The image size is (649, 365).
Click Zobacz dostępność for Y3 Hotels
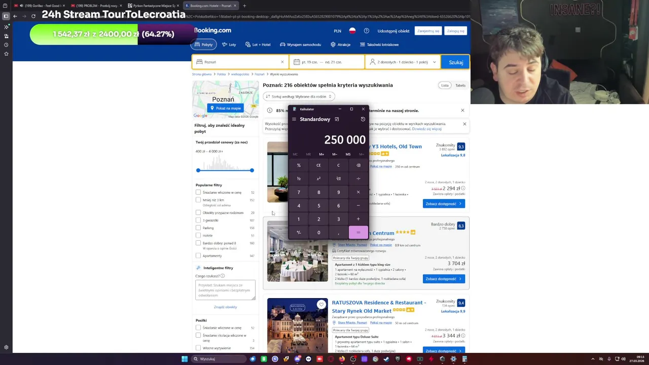tap(444, 204)
